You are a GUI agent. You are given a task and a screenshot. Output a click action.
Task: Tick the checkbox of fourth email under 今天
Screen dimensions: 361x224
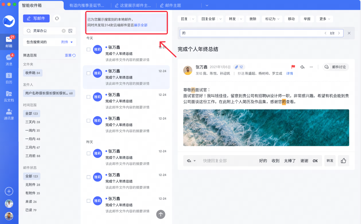tap(88, 121)
